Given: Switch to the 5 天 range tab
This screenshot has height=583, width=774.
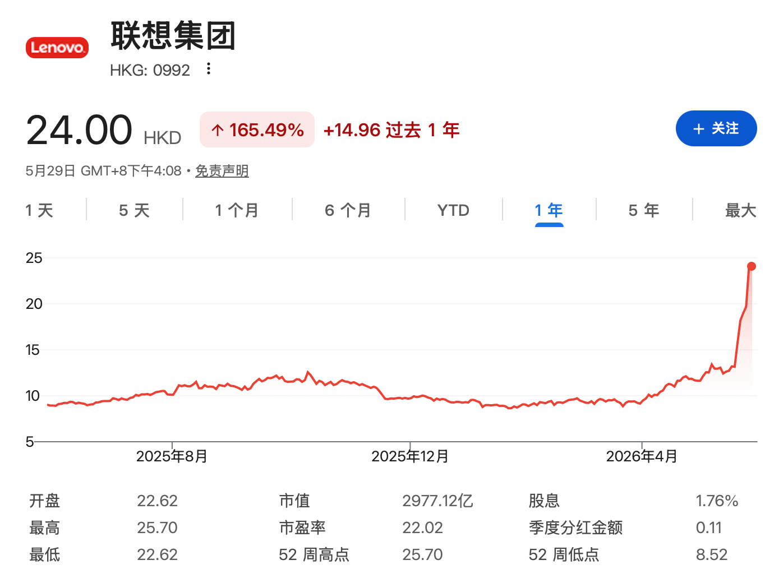Looking at the screenshot, I should point(134,211).
